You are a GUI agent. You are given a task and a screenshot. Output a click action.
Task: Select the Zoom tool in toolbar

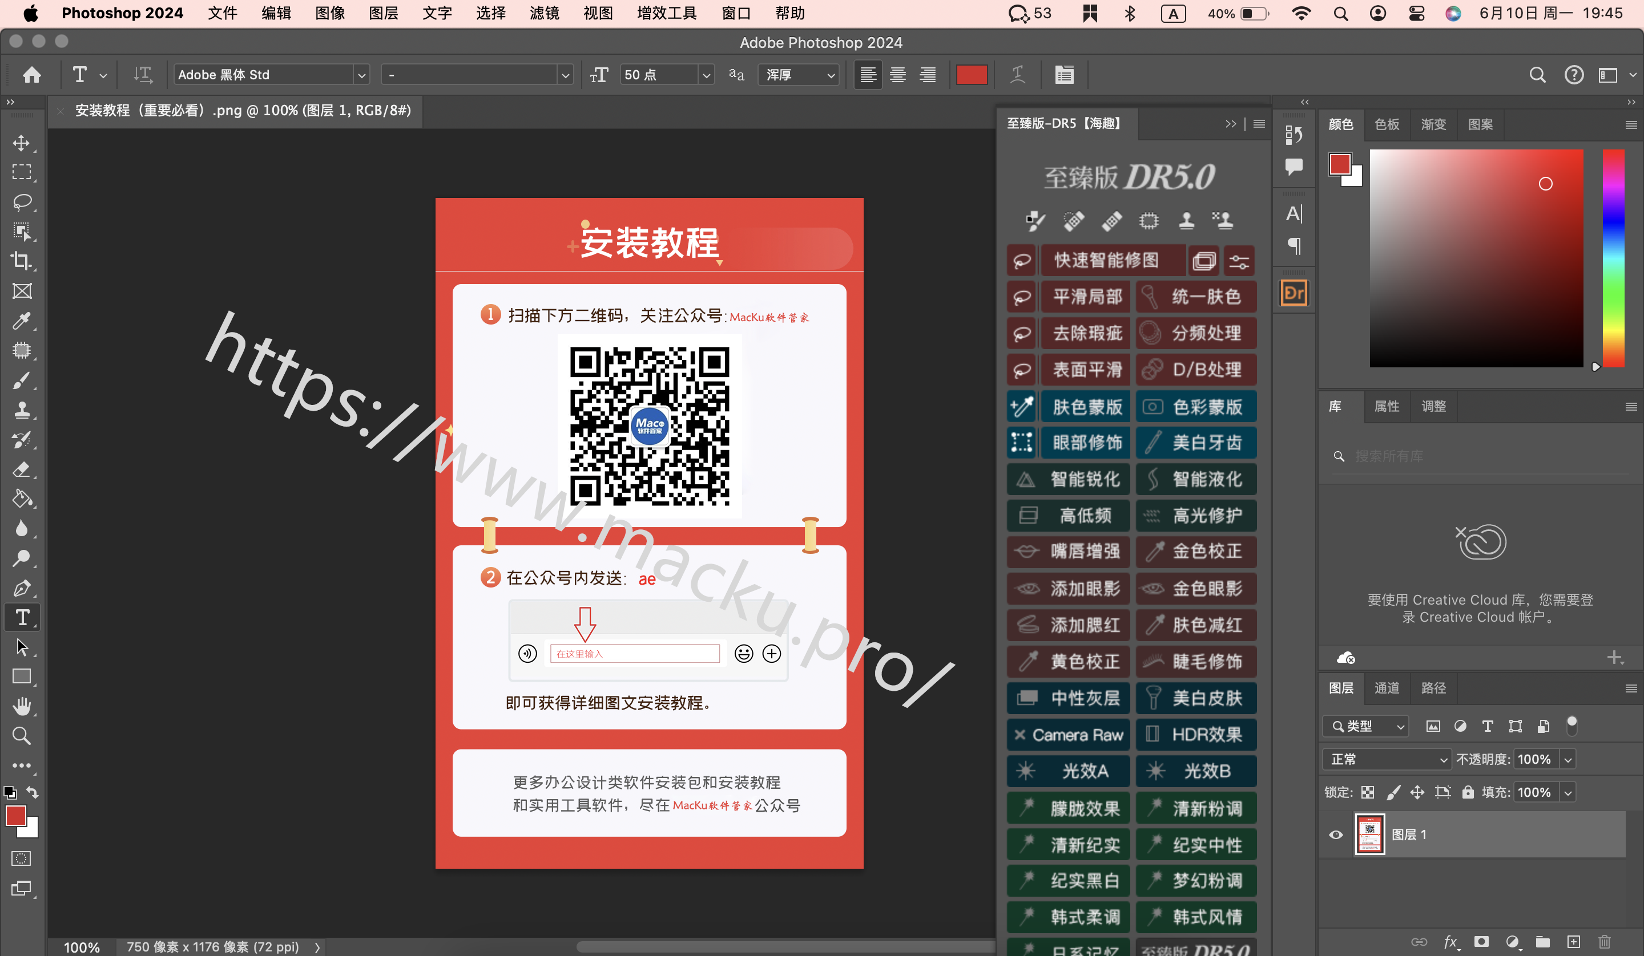coord(22,736)
